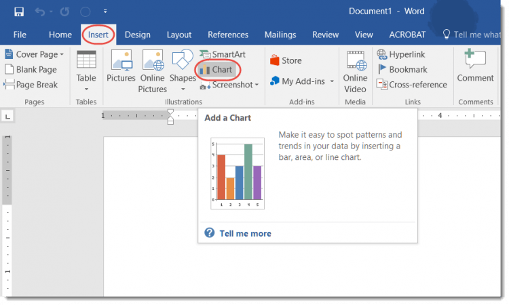The width and height of the screenshot is (509, 305).
Task: Click the first line indent marker on ruler
Action: pyautogui.click(x=170, y=113)
